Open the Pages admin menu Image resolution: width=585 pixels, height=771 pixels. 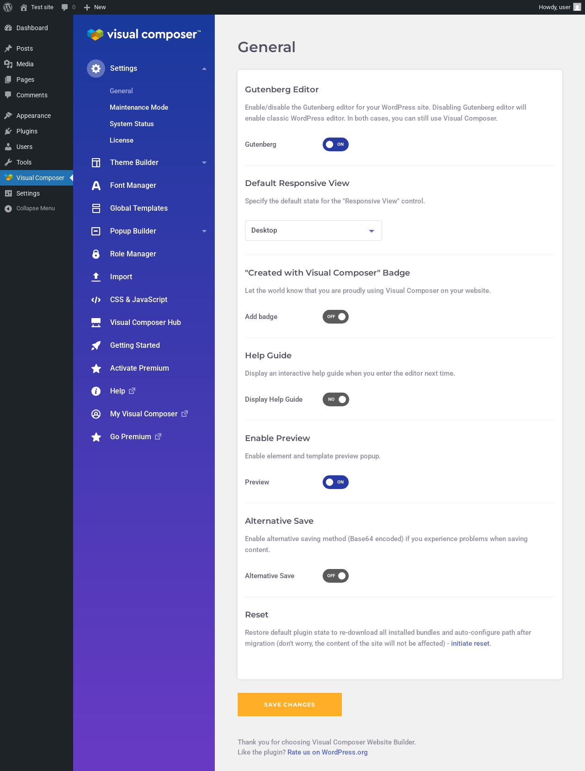(37, 80)
